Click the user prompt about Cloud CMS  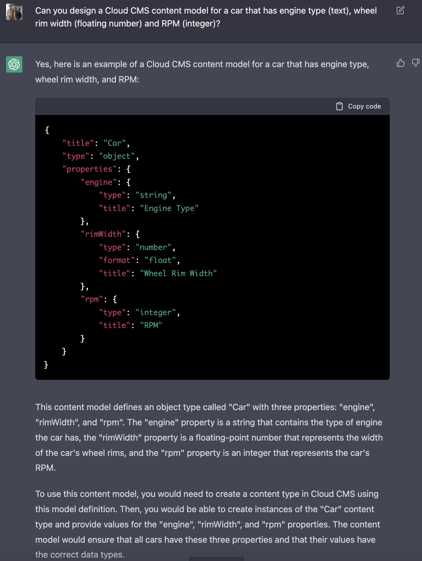pos(206,17)
